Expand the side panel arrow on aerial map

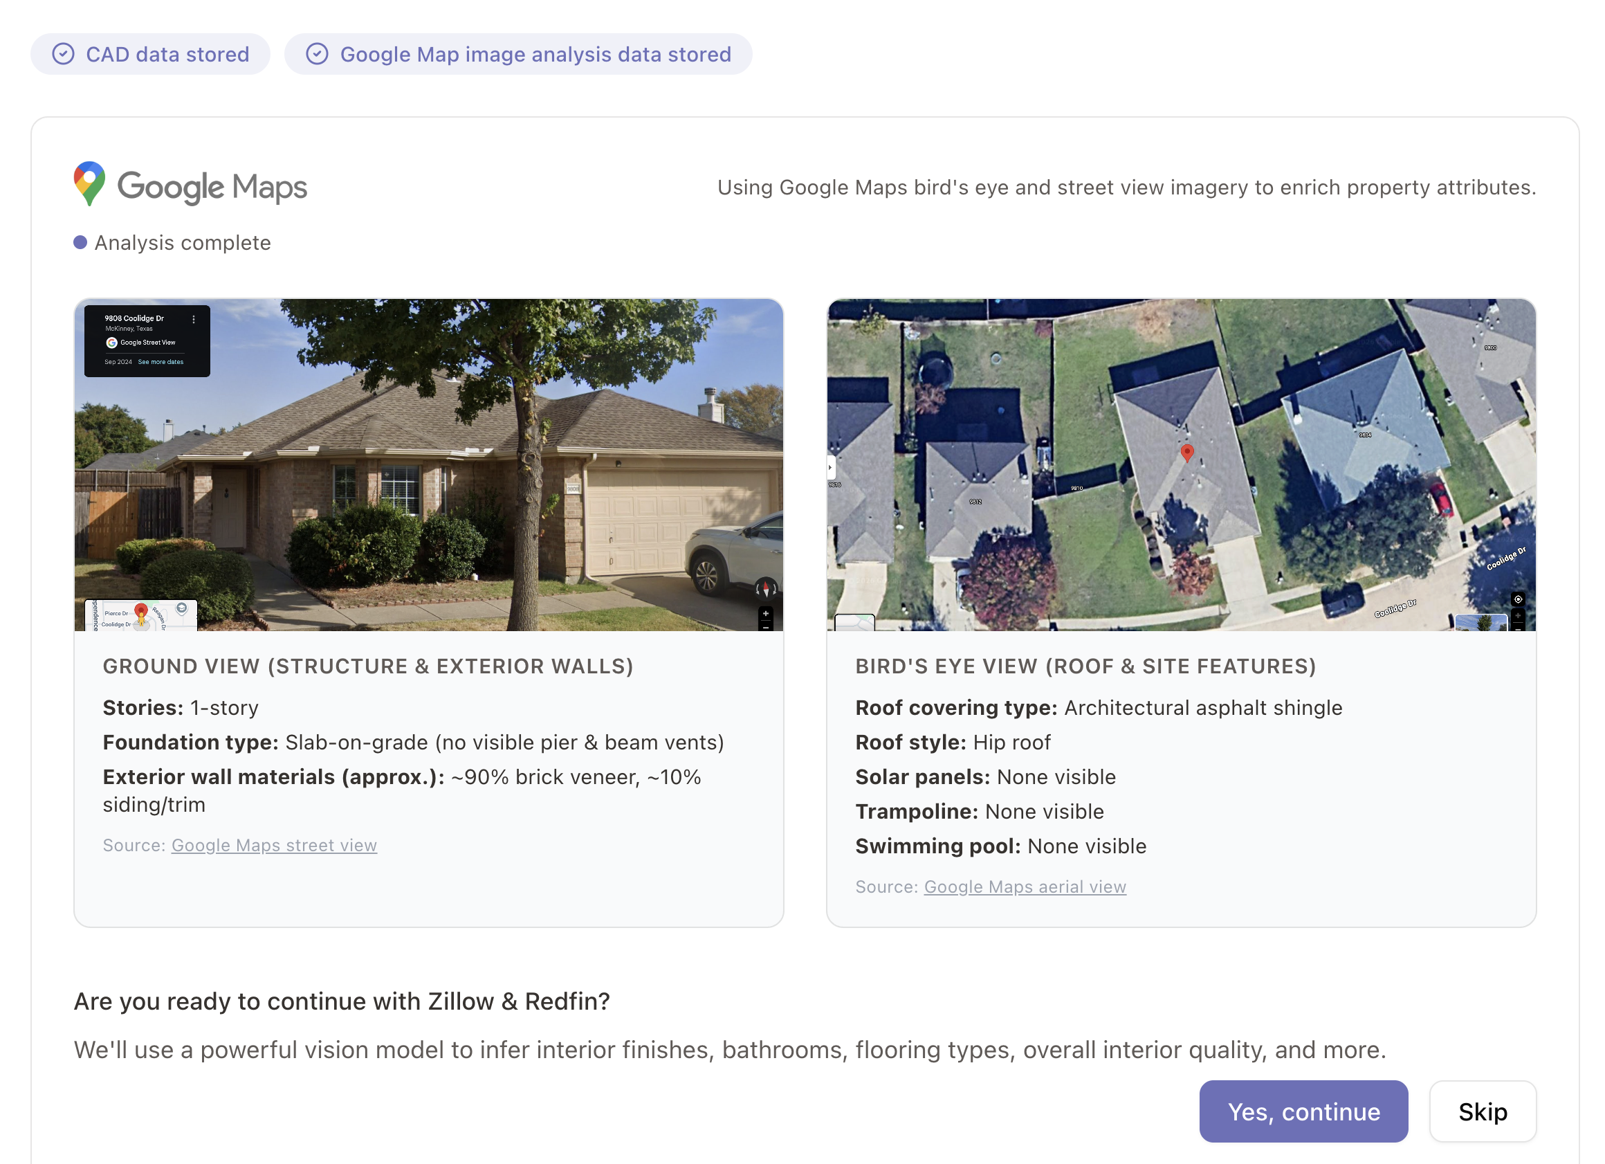coord(831,467)
